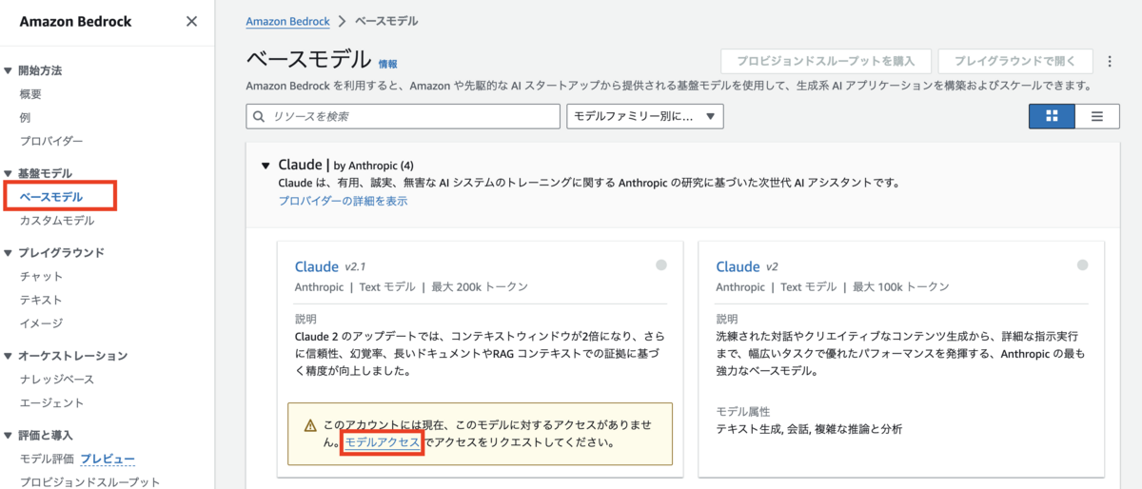Image resolution: width=1142 pixels, height=489 pixels.
Task: Click the プレイグラウンドで開く button
Action: click(1014, 61)
